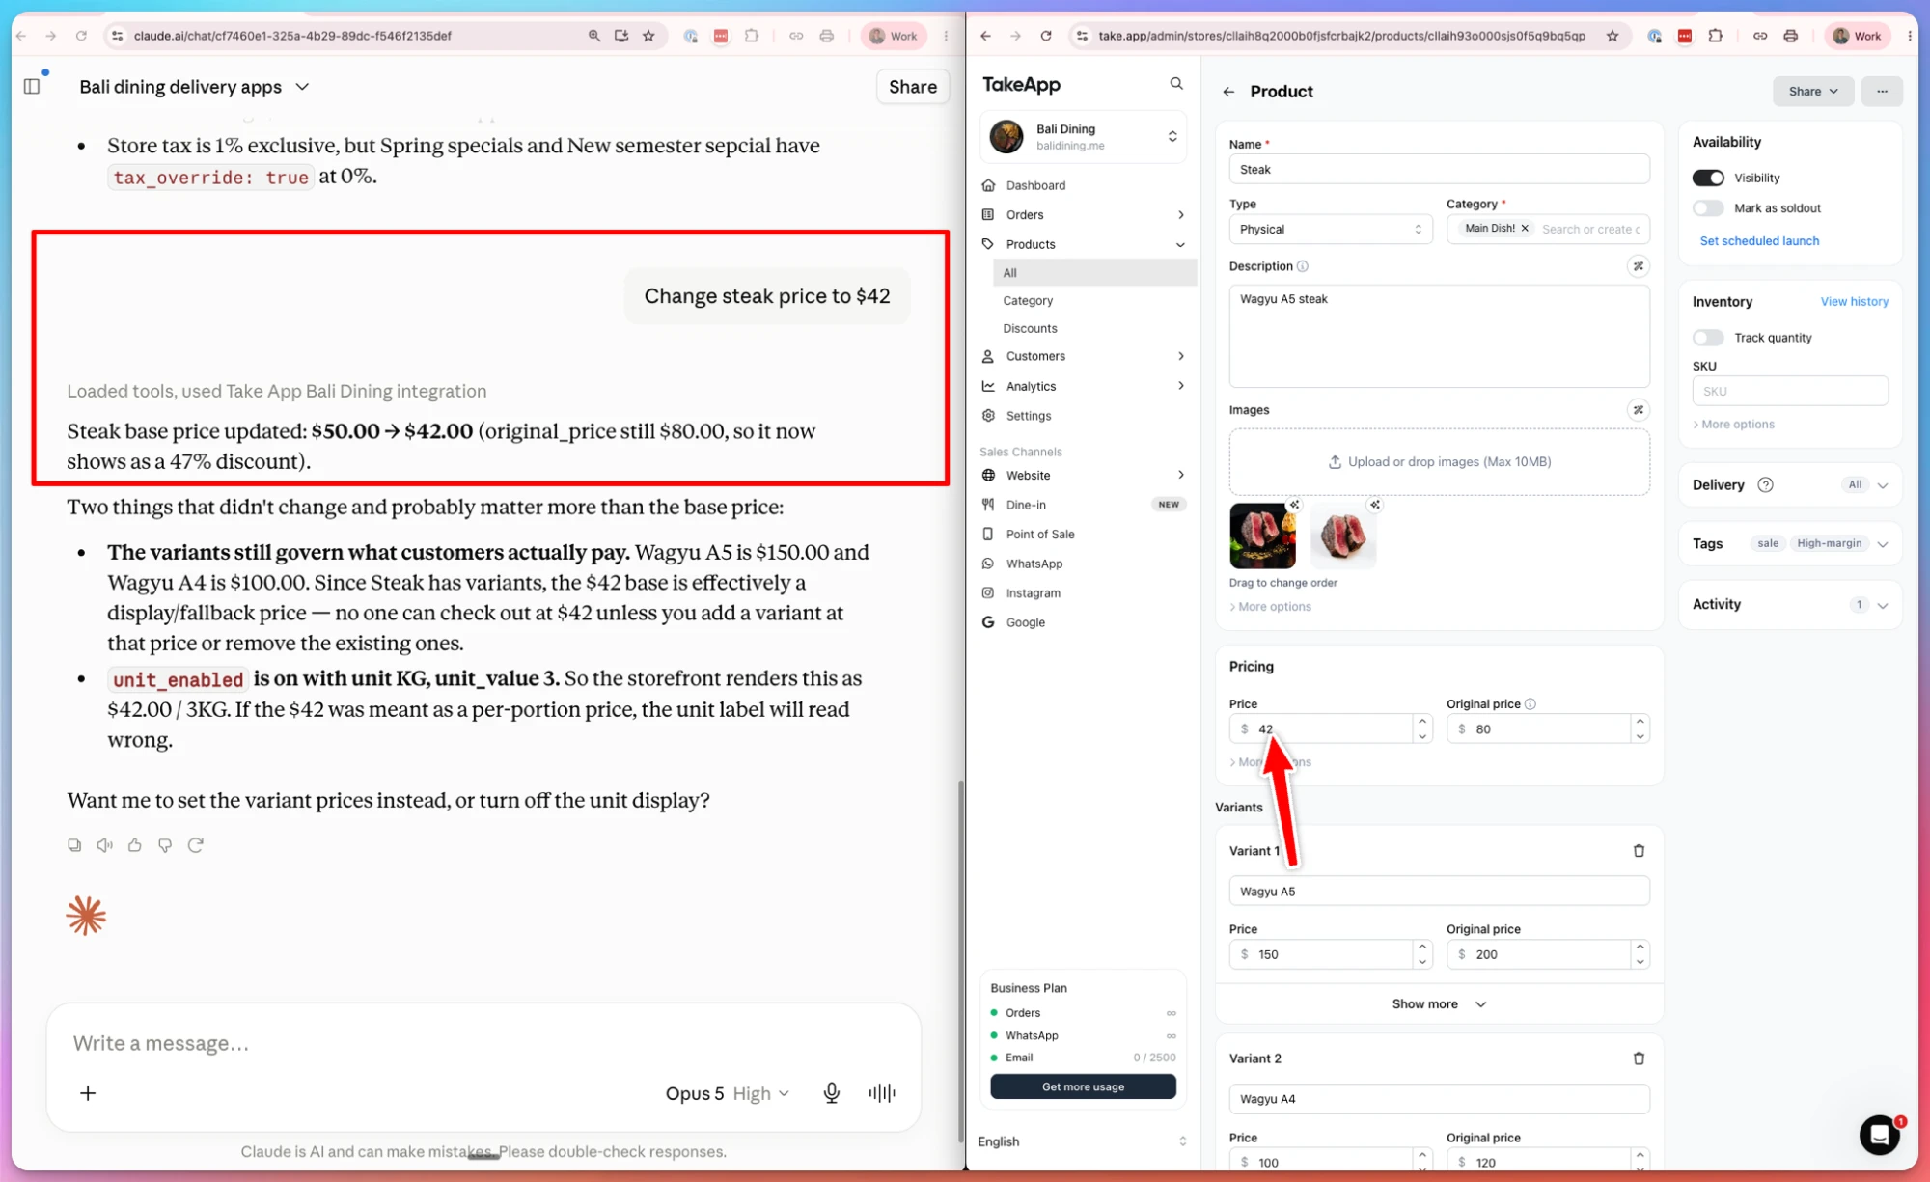Bookmark the claude.ai page with star icon

tap(648, 36)
